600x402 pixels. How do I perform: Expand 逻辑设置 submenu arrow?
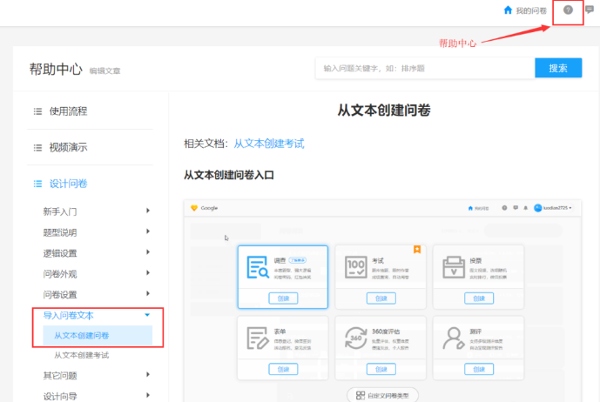click(148, 251)
